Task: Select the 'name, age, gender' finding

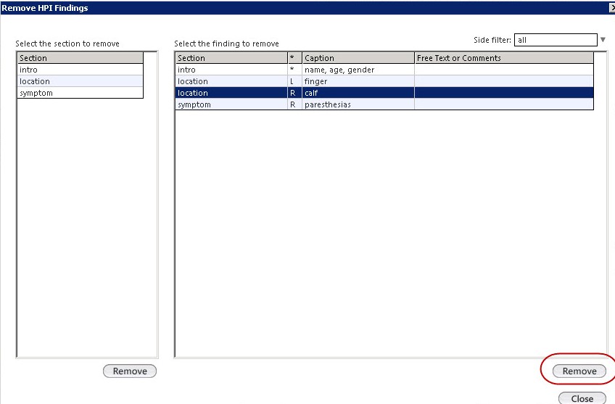Action: pyautogui.click(x=384, y=70)
